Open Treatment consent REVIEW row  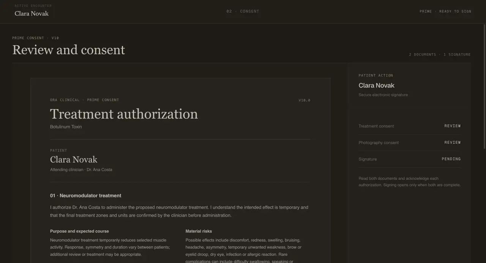[x=409, y=126]
